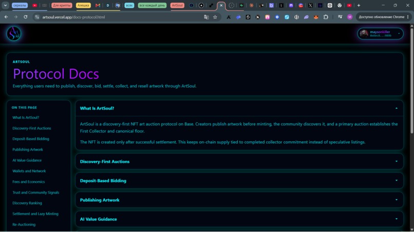Open the 'Алешка' tab group
This screenshot has height=232, width=414.
coord(83,5)
